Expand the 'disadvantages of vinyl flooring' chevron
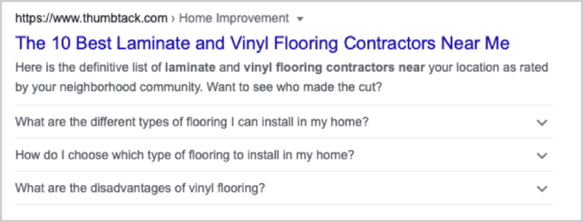This screenshot has height=222, width=583. 543,188
